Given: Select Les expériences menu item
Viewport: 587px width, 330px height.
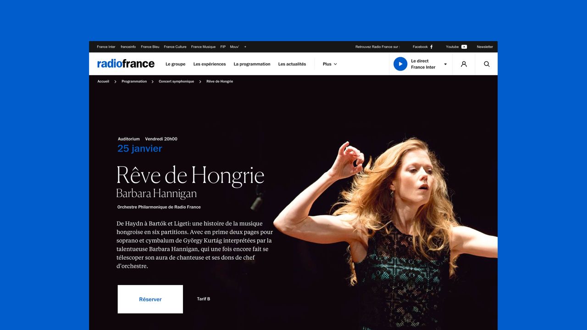Looking at the screenshot, I should (210, 64).
